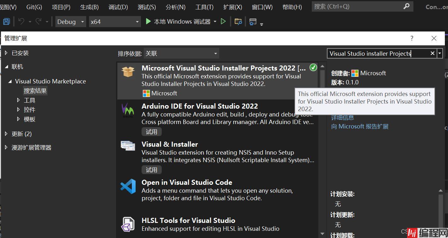Open the 调试(D) menu
The width and height of the screenshot is (448, 238).
(x=118, y=7)
